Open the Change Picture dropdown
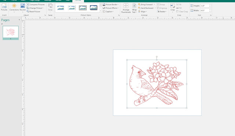Viewport: 235px width, 136px height. [x=35, y=8]
